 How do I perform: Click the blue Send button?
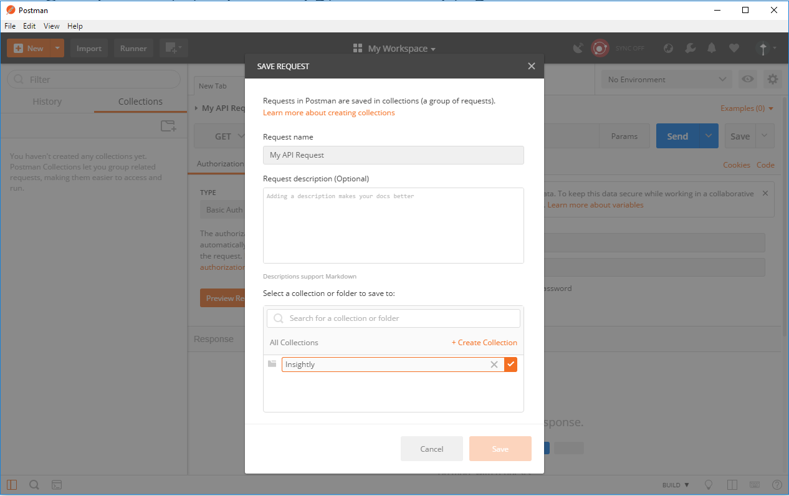click(677, 136)
